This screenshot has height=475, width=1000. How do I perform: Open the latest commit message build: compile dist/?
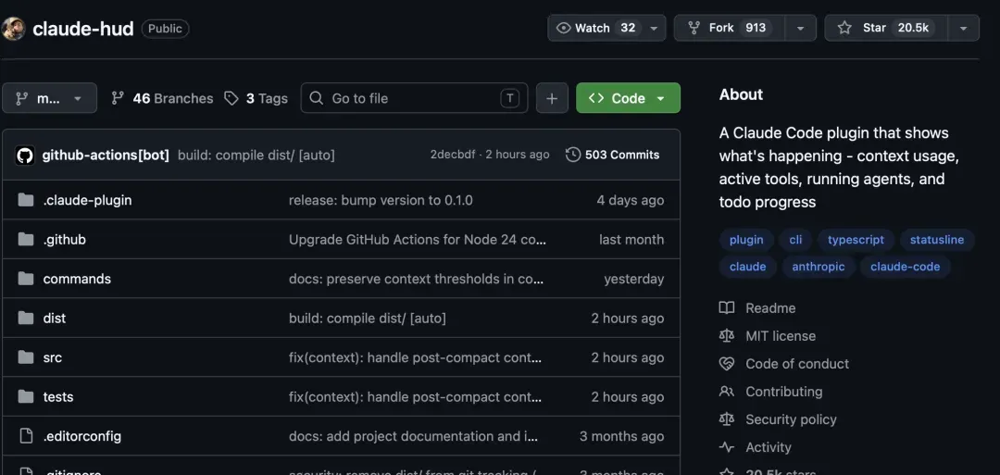click(x=256, y=155)
